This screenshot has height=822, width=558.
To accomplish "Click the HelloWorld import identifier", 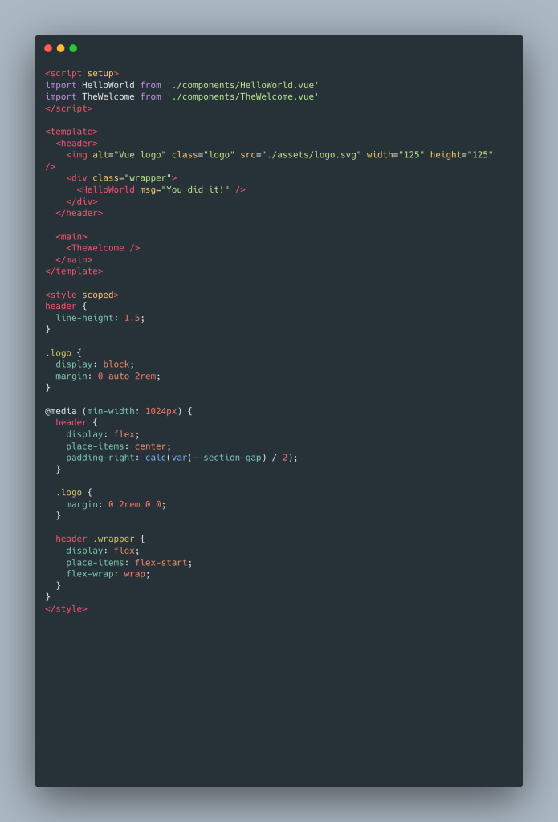I will click(108, 85).
